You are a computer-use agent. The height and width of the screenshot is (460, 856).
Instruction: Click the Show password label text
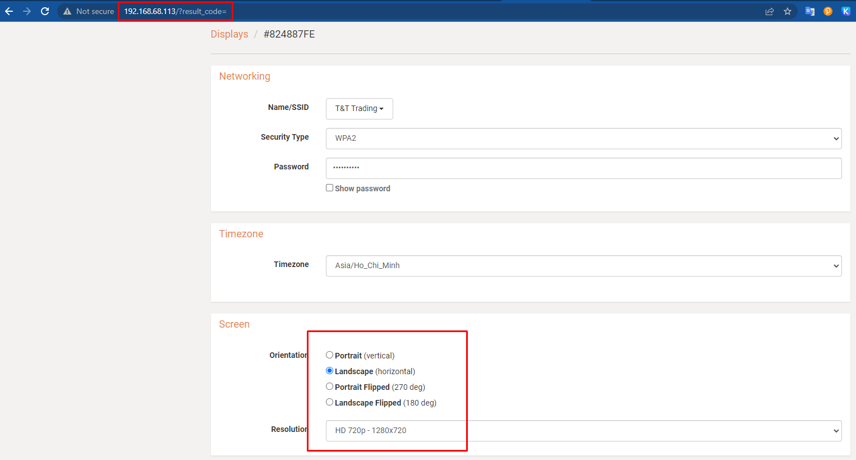(x=362, y=188)
